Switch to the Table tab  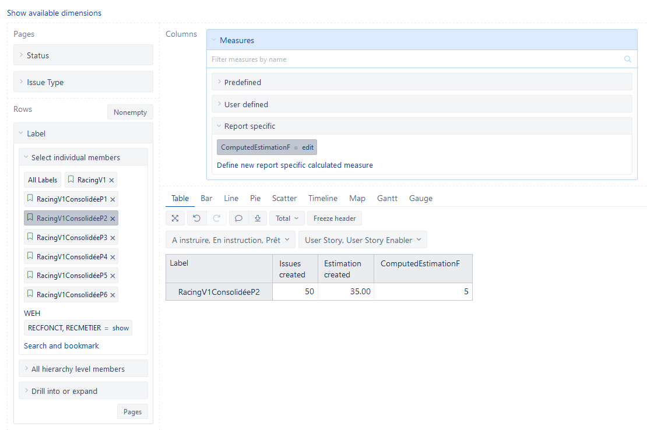click(180, 198)
